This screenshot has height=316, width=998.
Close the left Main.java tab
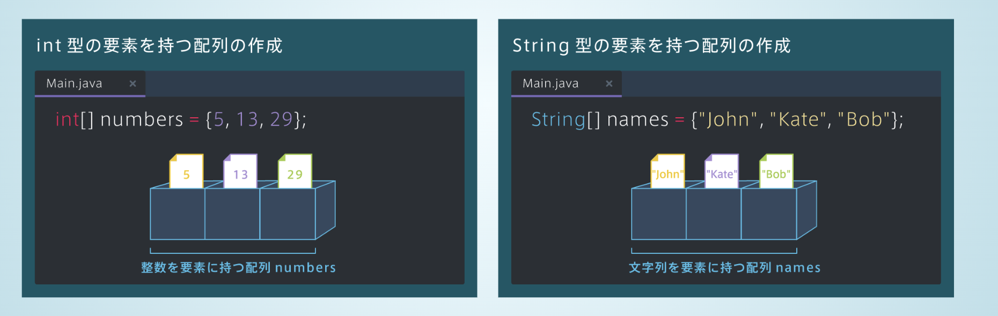(x=133, y=84)
